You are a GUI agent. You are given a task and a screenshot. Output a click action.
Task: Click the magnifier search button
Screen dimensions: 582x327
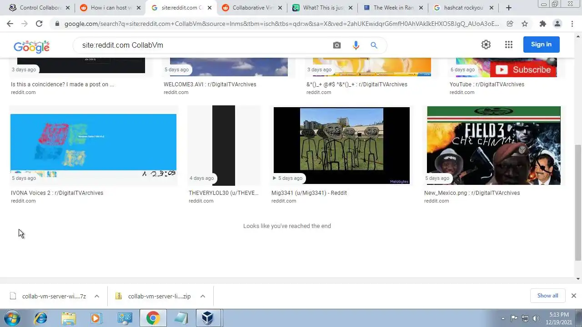374,45
